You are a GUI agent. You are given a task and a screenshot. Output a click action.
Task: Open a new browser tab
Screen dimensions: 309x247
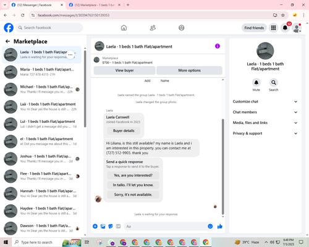[x=128, y=5]
